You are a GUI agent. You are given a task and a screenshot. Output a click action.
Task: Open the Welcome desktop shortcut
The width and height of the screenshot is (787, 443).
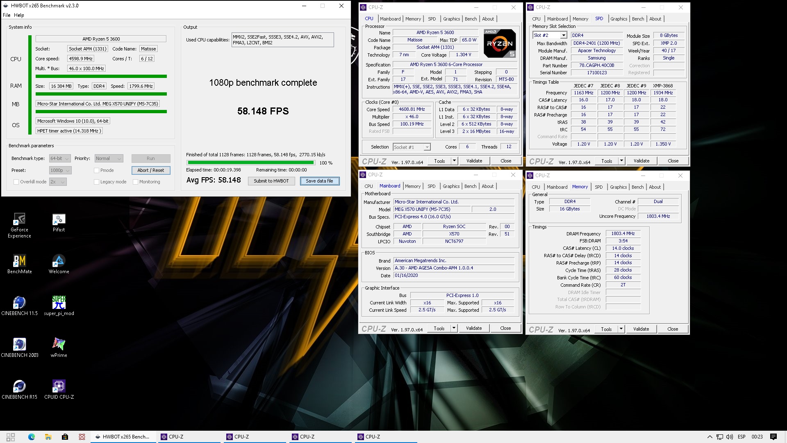coord(59,264)
